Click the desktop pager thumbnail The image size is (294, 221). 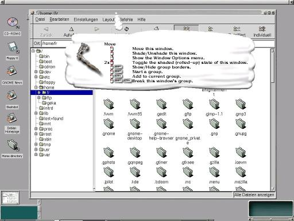click(10, 197)
